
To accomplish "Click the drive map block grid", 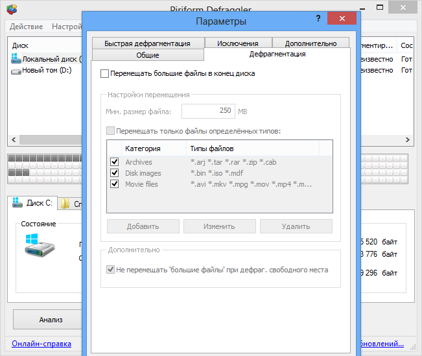I will (45, 169).
